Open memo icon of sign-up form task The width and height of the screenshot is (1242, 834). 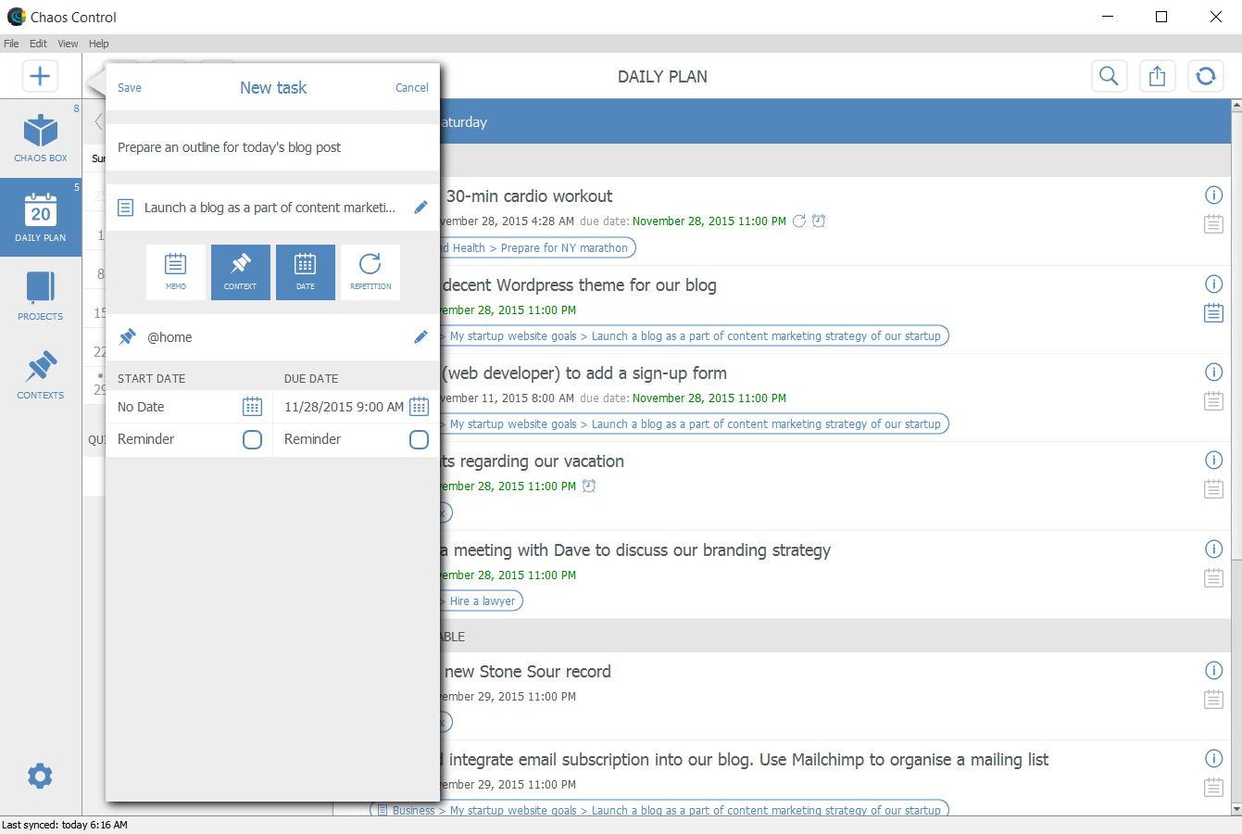(1213, 401)
